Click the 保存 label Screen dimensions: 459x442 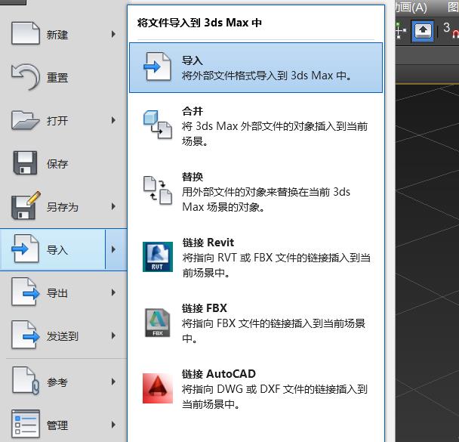pyautogui.click(x=57, y=164)
